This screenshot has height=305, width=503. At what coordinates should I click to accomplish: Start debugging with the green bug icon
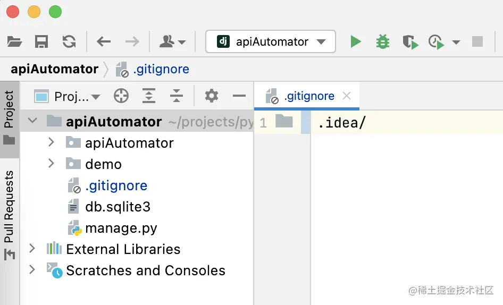click(383, 41)
